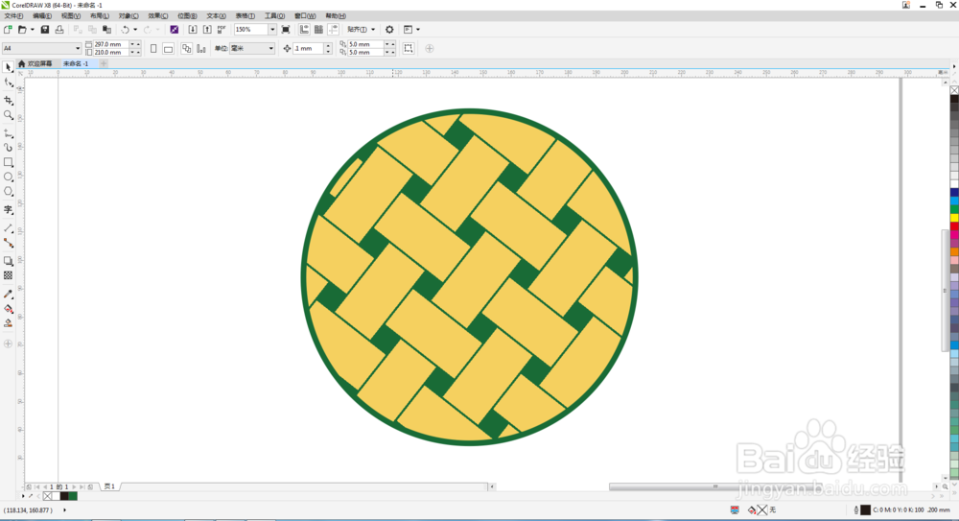Click nudge distance stepper arrows

pos(328,48)
